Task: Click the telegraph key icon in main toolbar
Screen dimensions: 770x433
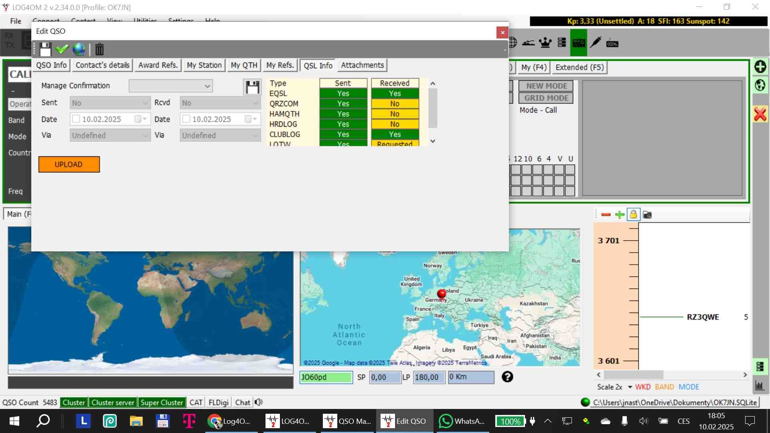Action: 528,42
